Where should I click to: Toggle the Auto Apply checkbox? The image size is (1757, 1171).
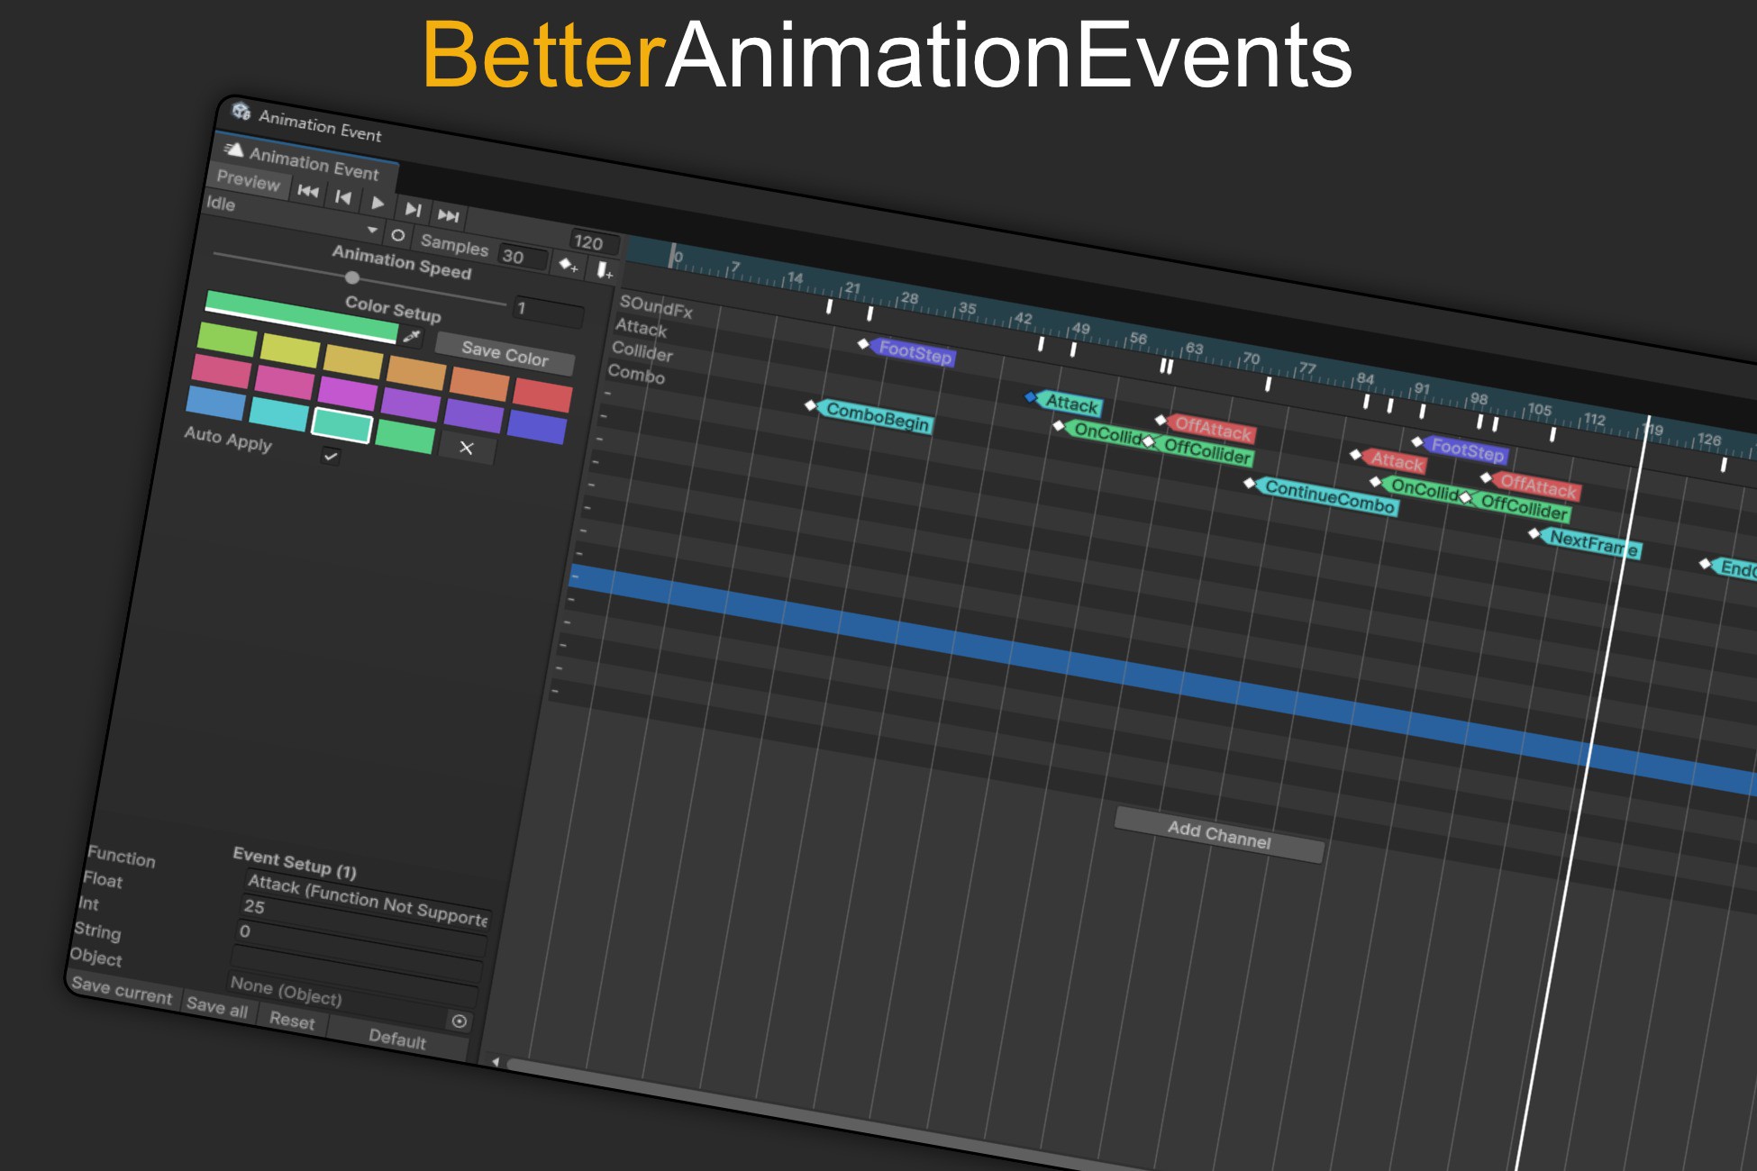point(331,456)
